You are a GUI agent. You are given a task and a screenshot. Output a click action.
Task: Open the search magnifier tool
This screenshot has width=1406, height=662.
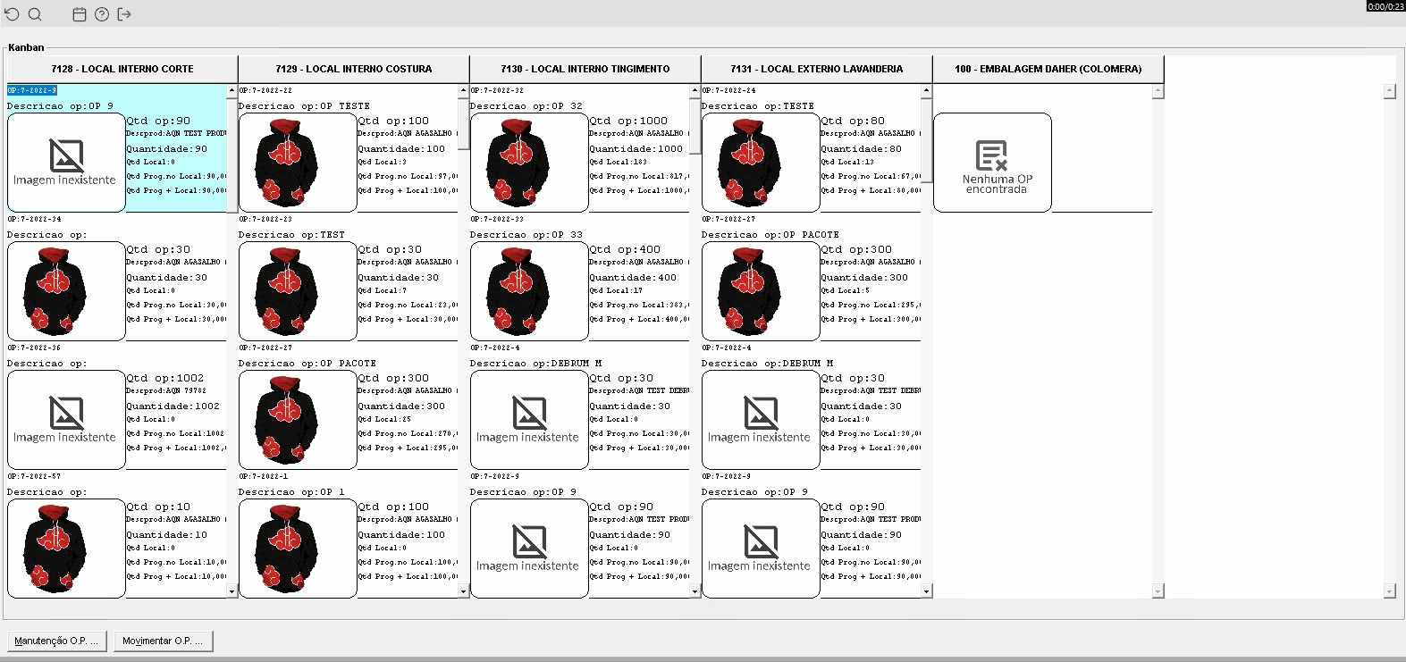tap(35, 14)
